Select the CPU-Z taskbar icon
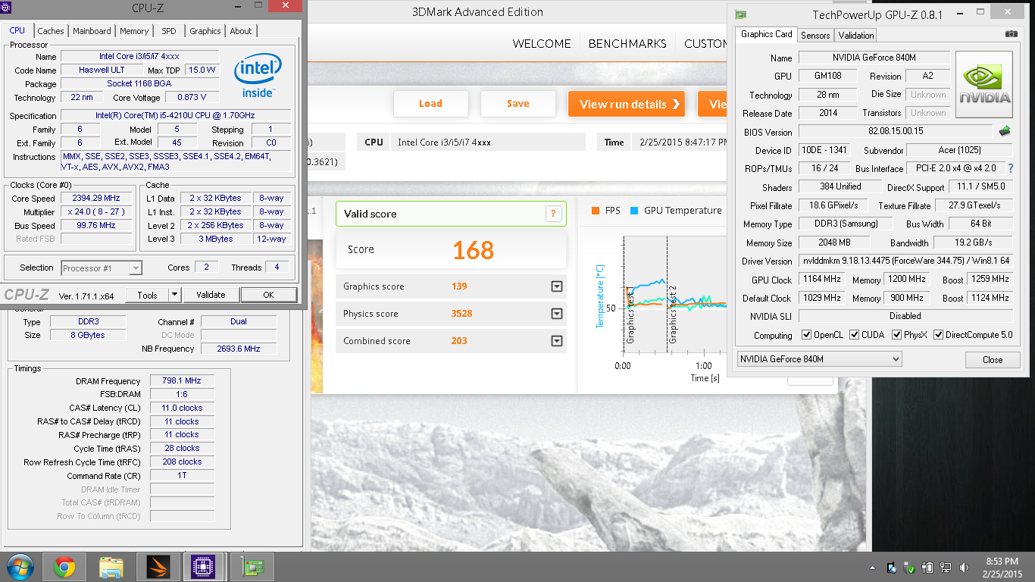 click(x=204, y=567)
